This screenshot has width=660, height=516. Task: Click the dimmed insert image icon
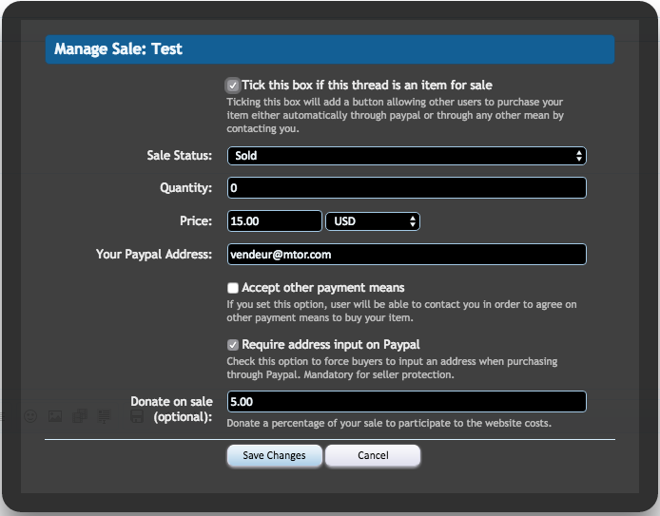tap(55, 415)
